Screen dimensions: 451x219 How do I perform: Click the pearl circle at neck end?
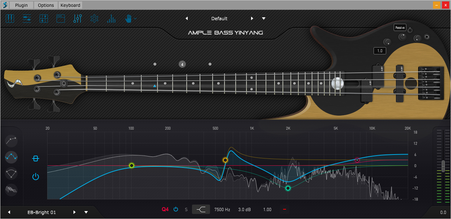(x=338, y=84)
